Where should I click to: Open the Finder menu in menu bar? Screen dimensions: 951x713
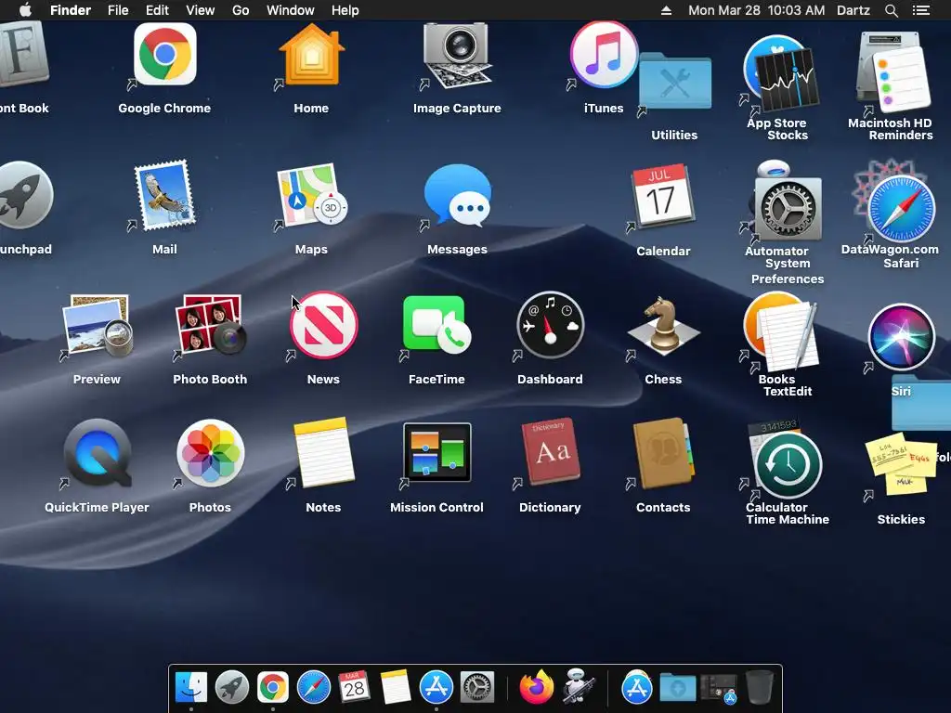[x=71, y=10]
